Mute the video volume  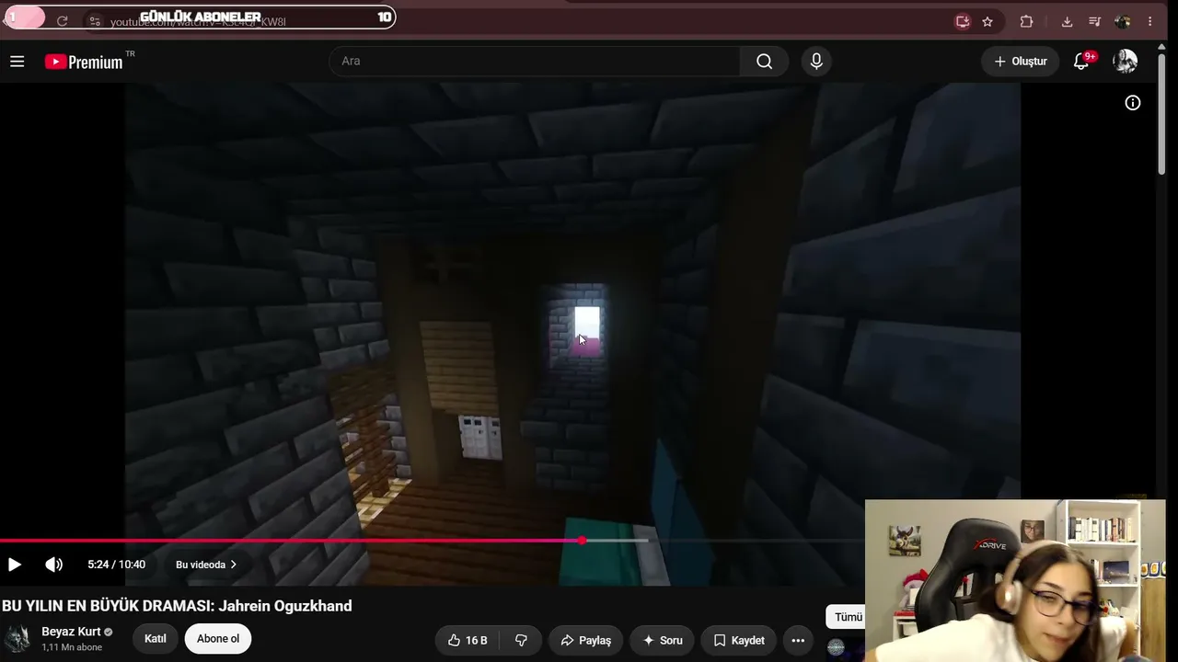54,565
